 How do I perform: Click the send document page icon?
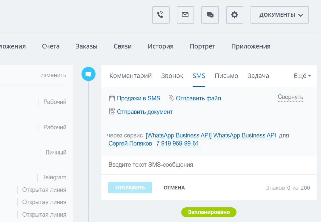click(112, 112)
